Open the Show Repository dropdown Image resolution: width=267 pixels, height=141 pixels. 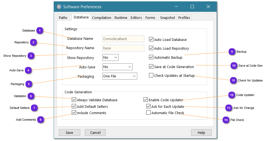point(110,58)
